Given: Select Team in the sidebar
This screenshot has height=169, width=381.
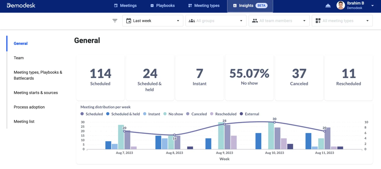Looking at the screenshot, I should [19, 58].
